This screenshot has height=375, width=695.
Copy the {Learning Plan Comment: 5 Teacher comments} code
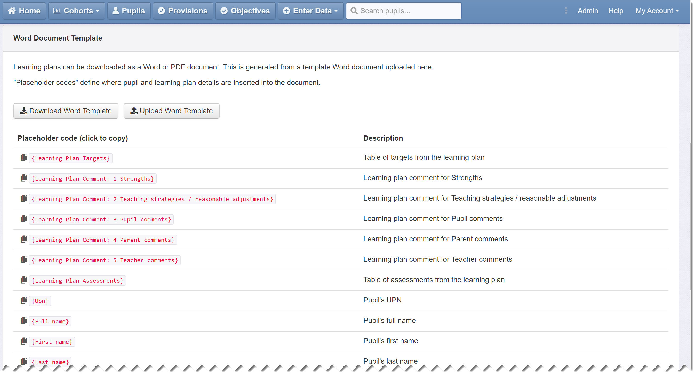[x=105, y=260]
